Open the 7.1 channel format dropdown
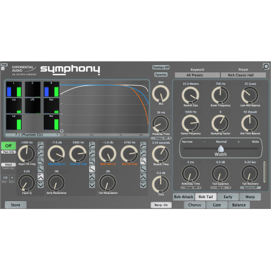 point(32,135)
